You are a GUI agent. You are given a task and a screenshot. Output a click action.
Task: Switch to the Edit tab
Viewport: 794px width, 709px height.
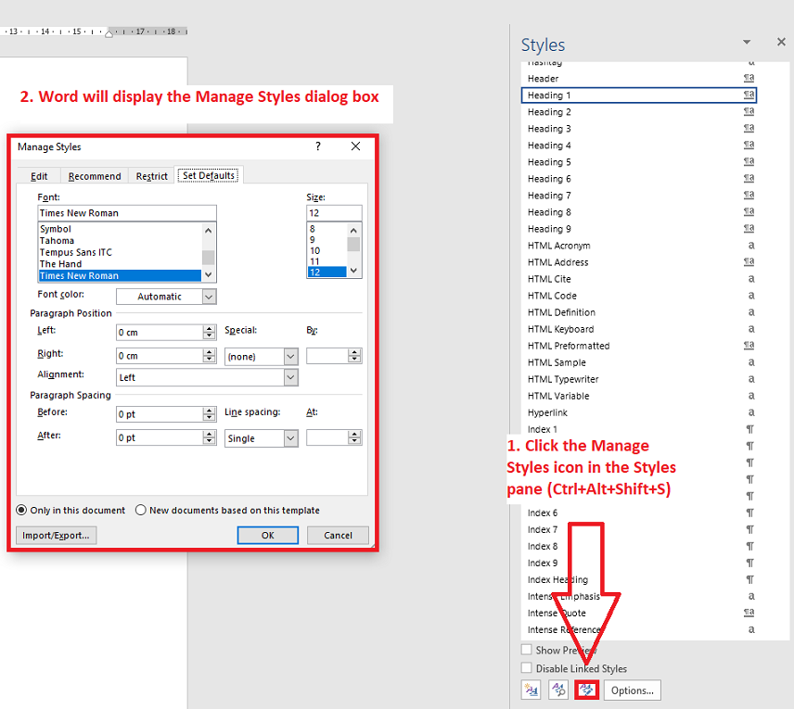pyautogui.click(x=39, y=176)
